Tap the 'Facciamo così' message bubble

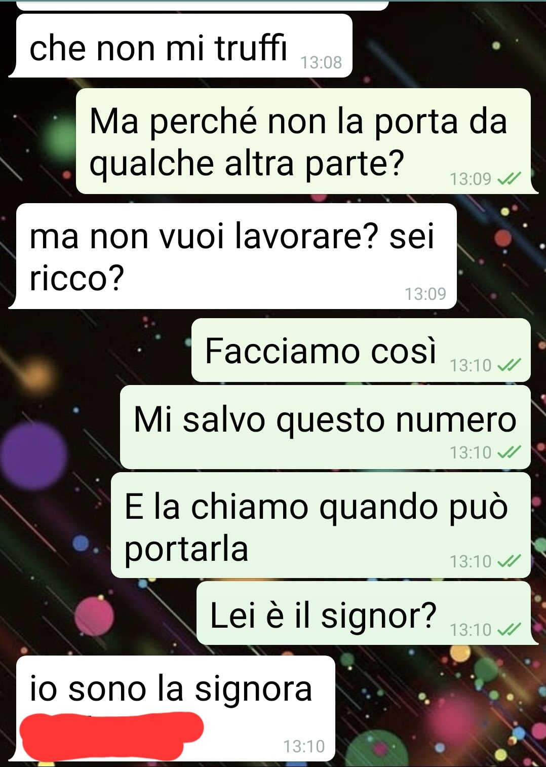click(x=361, y=350)
